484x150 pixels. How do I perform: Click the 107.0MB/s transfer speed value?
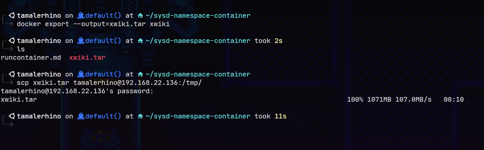[414, 100]
